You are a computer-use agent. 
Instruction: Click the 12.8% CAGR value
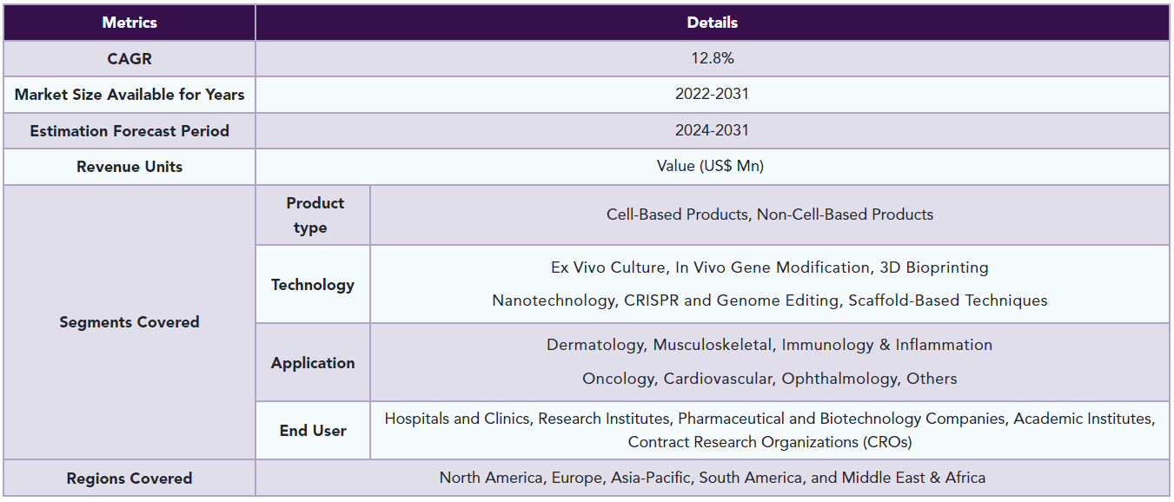pyautogui.click(x=713, y=58)
